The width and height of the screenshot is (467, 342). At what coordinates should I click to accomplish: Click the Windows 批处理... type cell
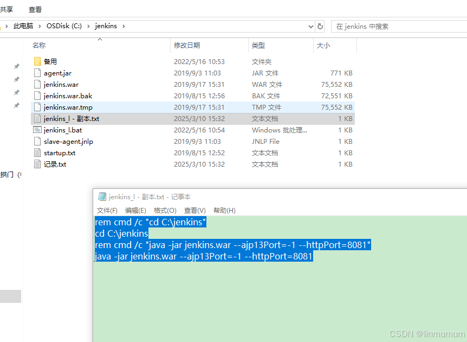click(x=280, y=130)
